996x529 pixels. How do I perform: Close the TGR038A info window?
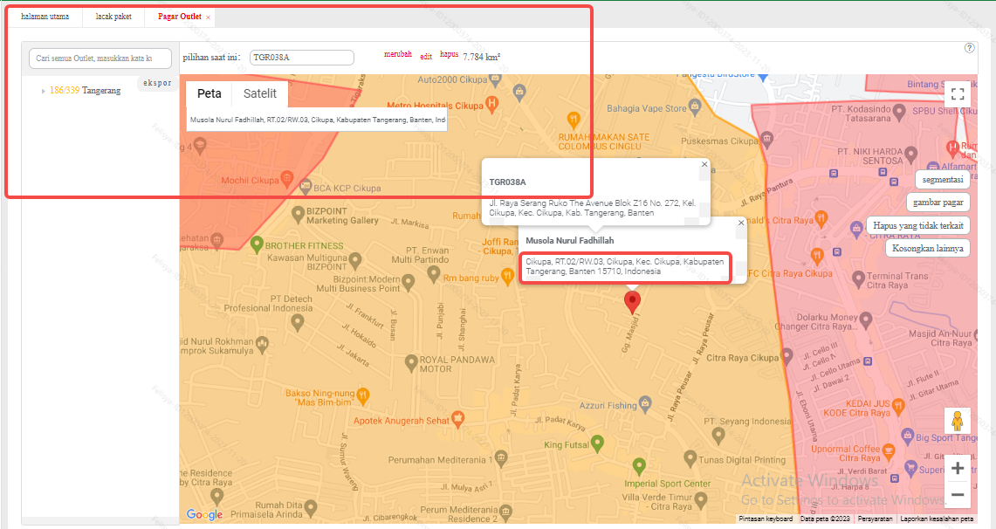point(704,164)
